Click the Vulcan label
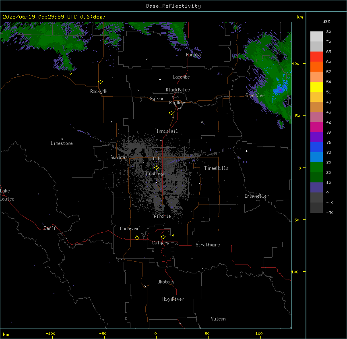The width and height of the screenshot is (347, 339). coord(219,319)
